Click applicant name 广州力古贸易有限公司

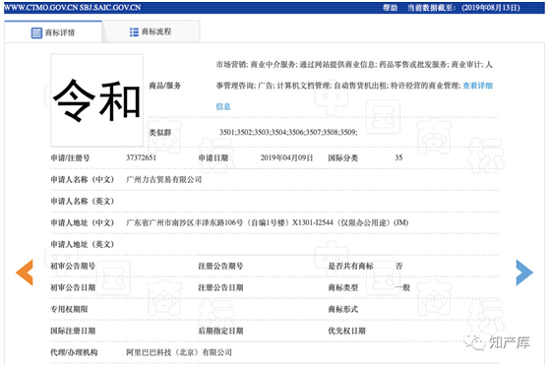(x=164, y=180)
